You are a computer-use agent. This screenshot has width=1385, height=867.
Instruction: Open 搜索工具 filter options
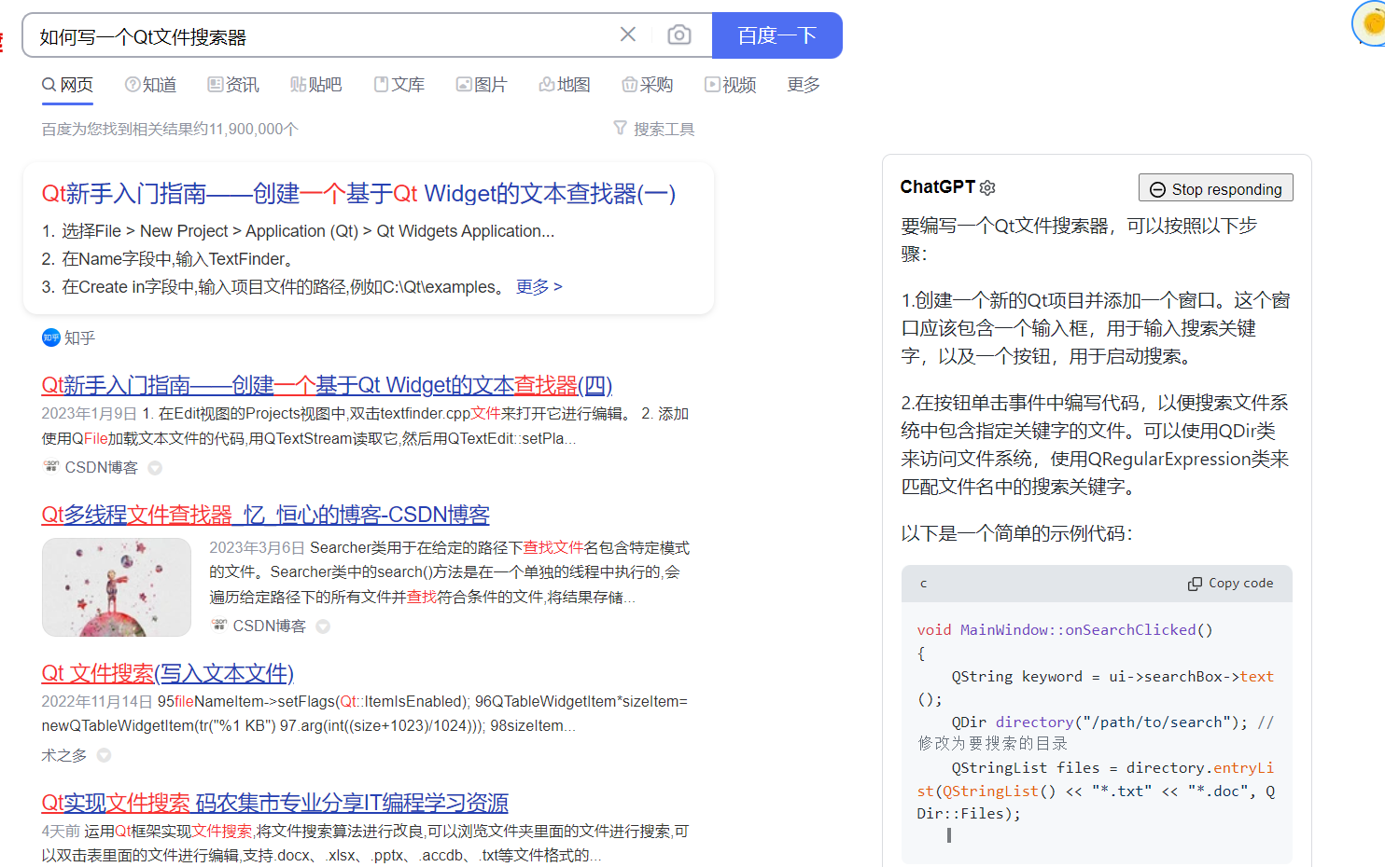(654, 129)
